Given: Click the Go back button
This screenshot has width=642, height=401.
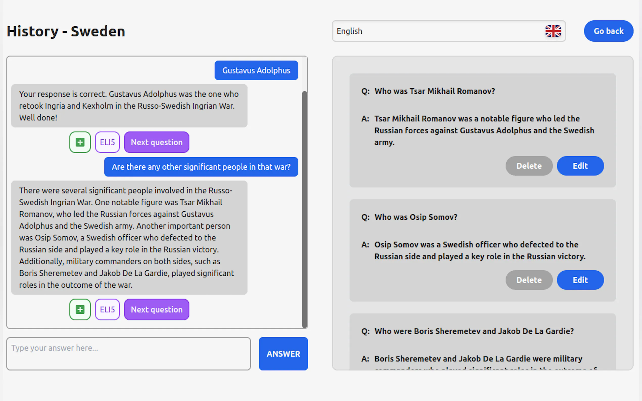Looking at the screenshot, I should (x=608, y=31).
